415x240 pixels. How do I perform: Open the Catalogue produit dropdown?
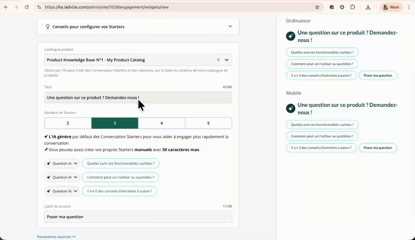click(227, 60)
